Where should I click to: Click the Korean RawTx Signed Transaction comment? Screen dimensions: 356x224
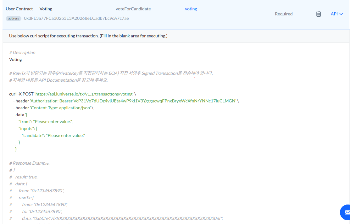pos(111,73)
